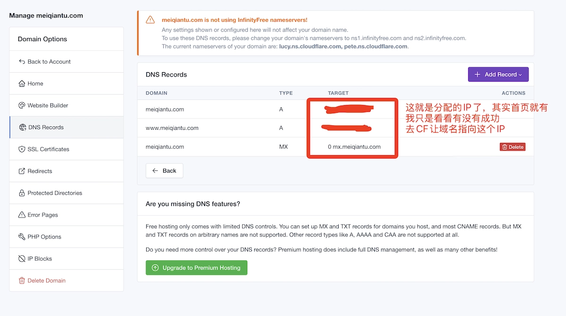This screenshot has height=316, width=566.
Task: Open the Add Record dropdown
Action: 498,75
